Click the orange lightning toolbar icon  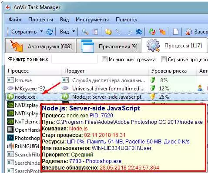pyautogui.click(x=162, y=32)
